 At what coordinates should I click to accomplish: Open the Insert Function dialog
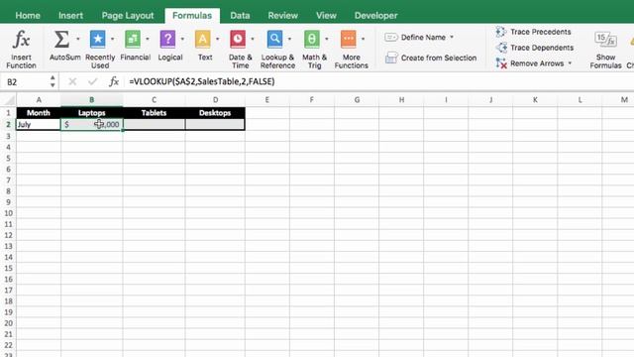pos(21,50)
